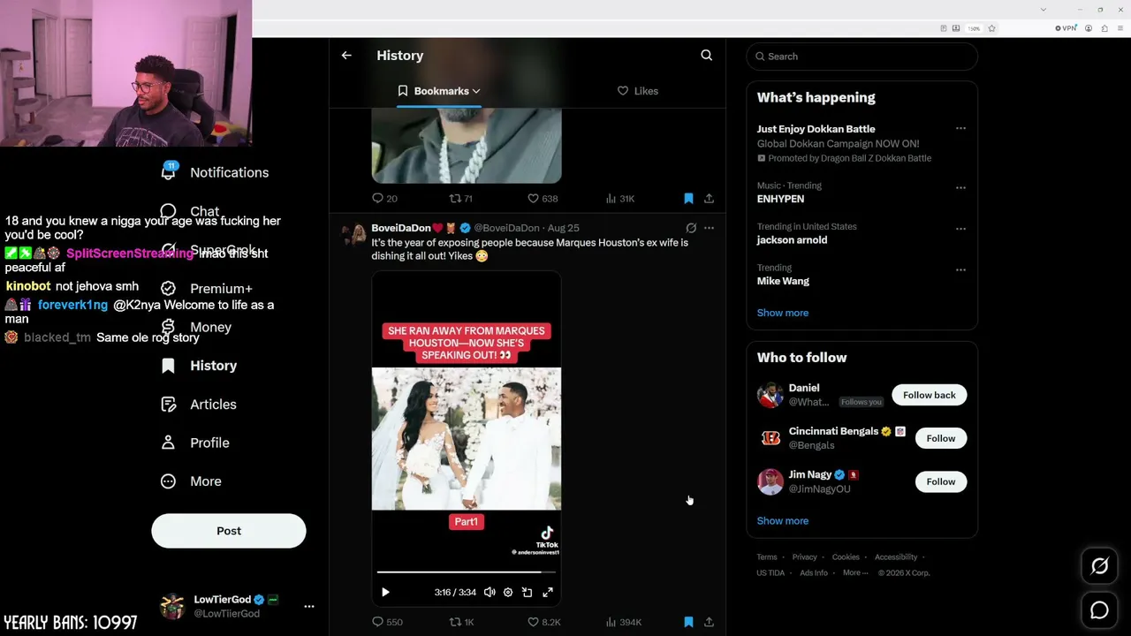Enter fullscreen for the video
Viewport: 1131px width, 636px height.
coord(548,592)
